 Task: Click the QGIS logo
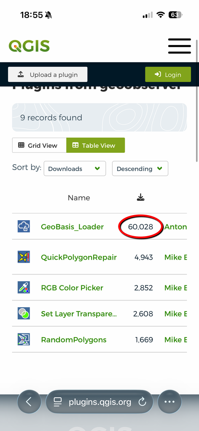pyautogui.click(x=29, y=46)
